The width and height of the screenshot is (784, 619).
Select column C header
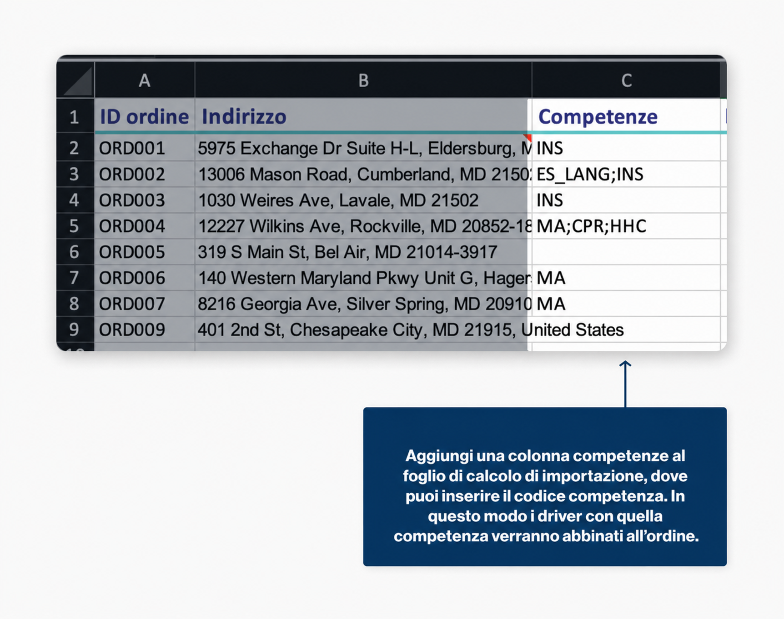pos(626,80)
